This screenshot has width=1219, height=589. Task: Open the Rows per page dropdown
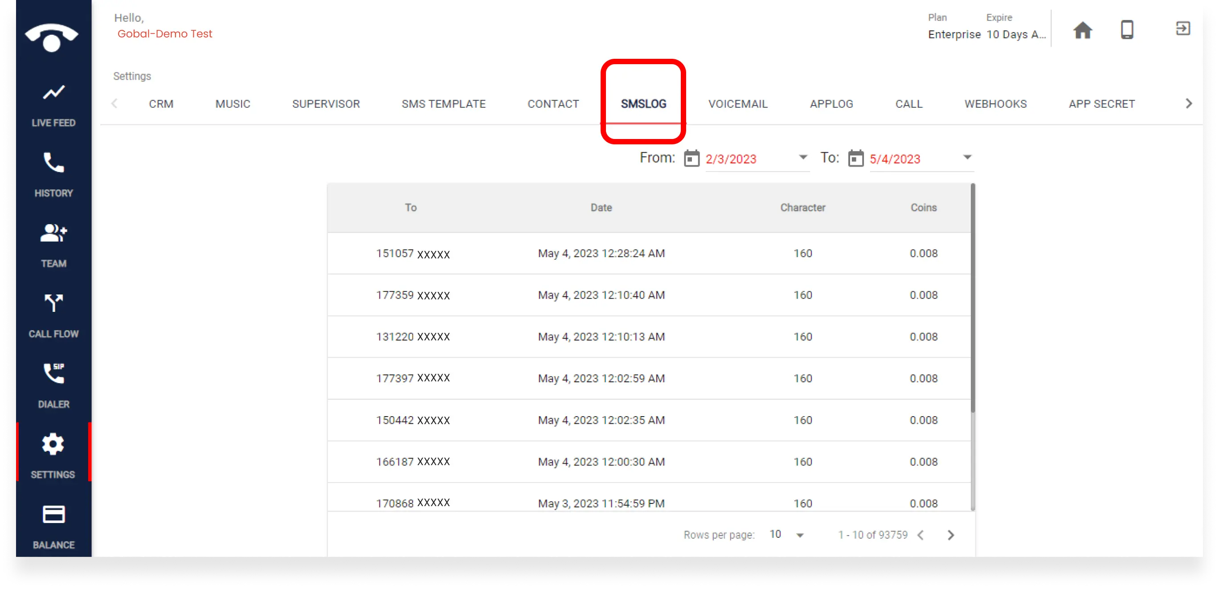pos(786,534)
